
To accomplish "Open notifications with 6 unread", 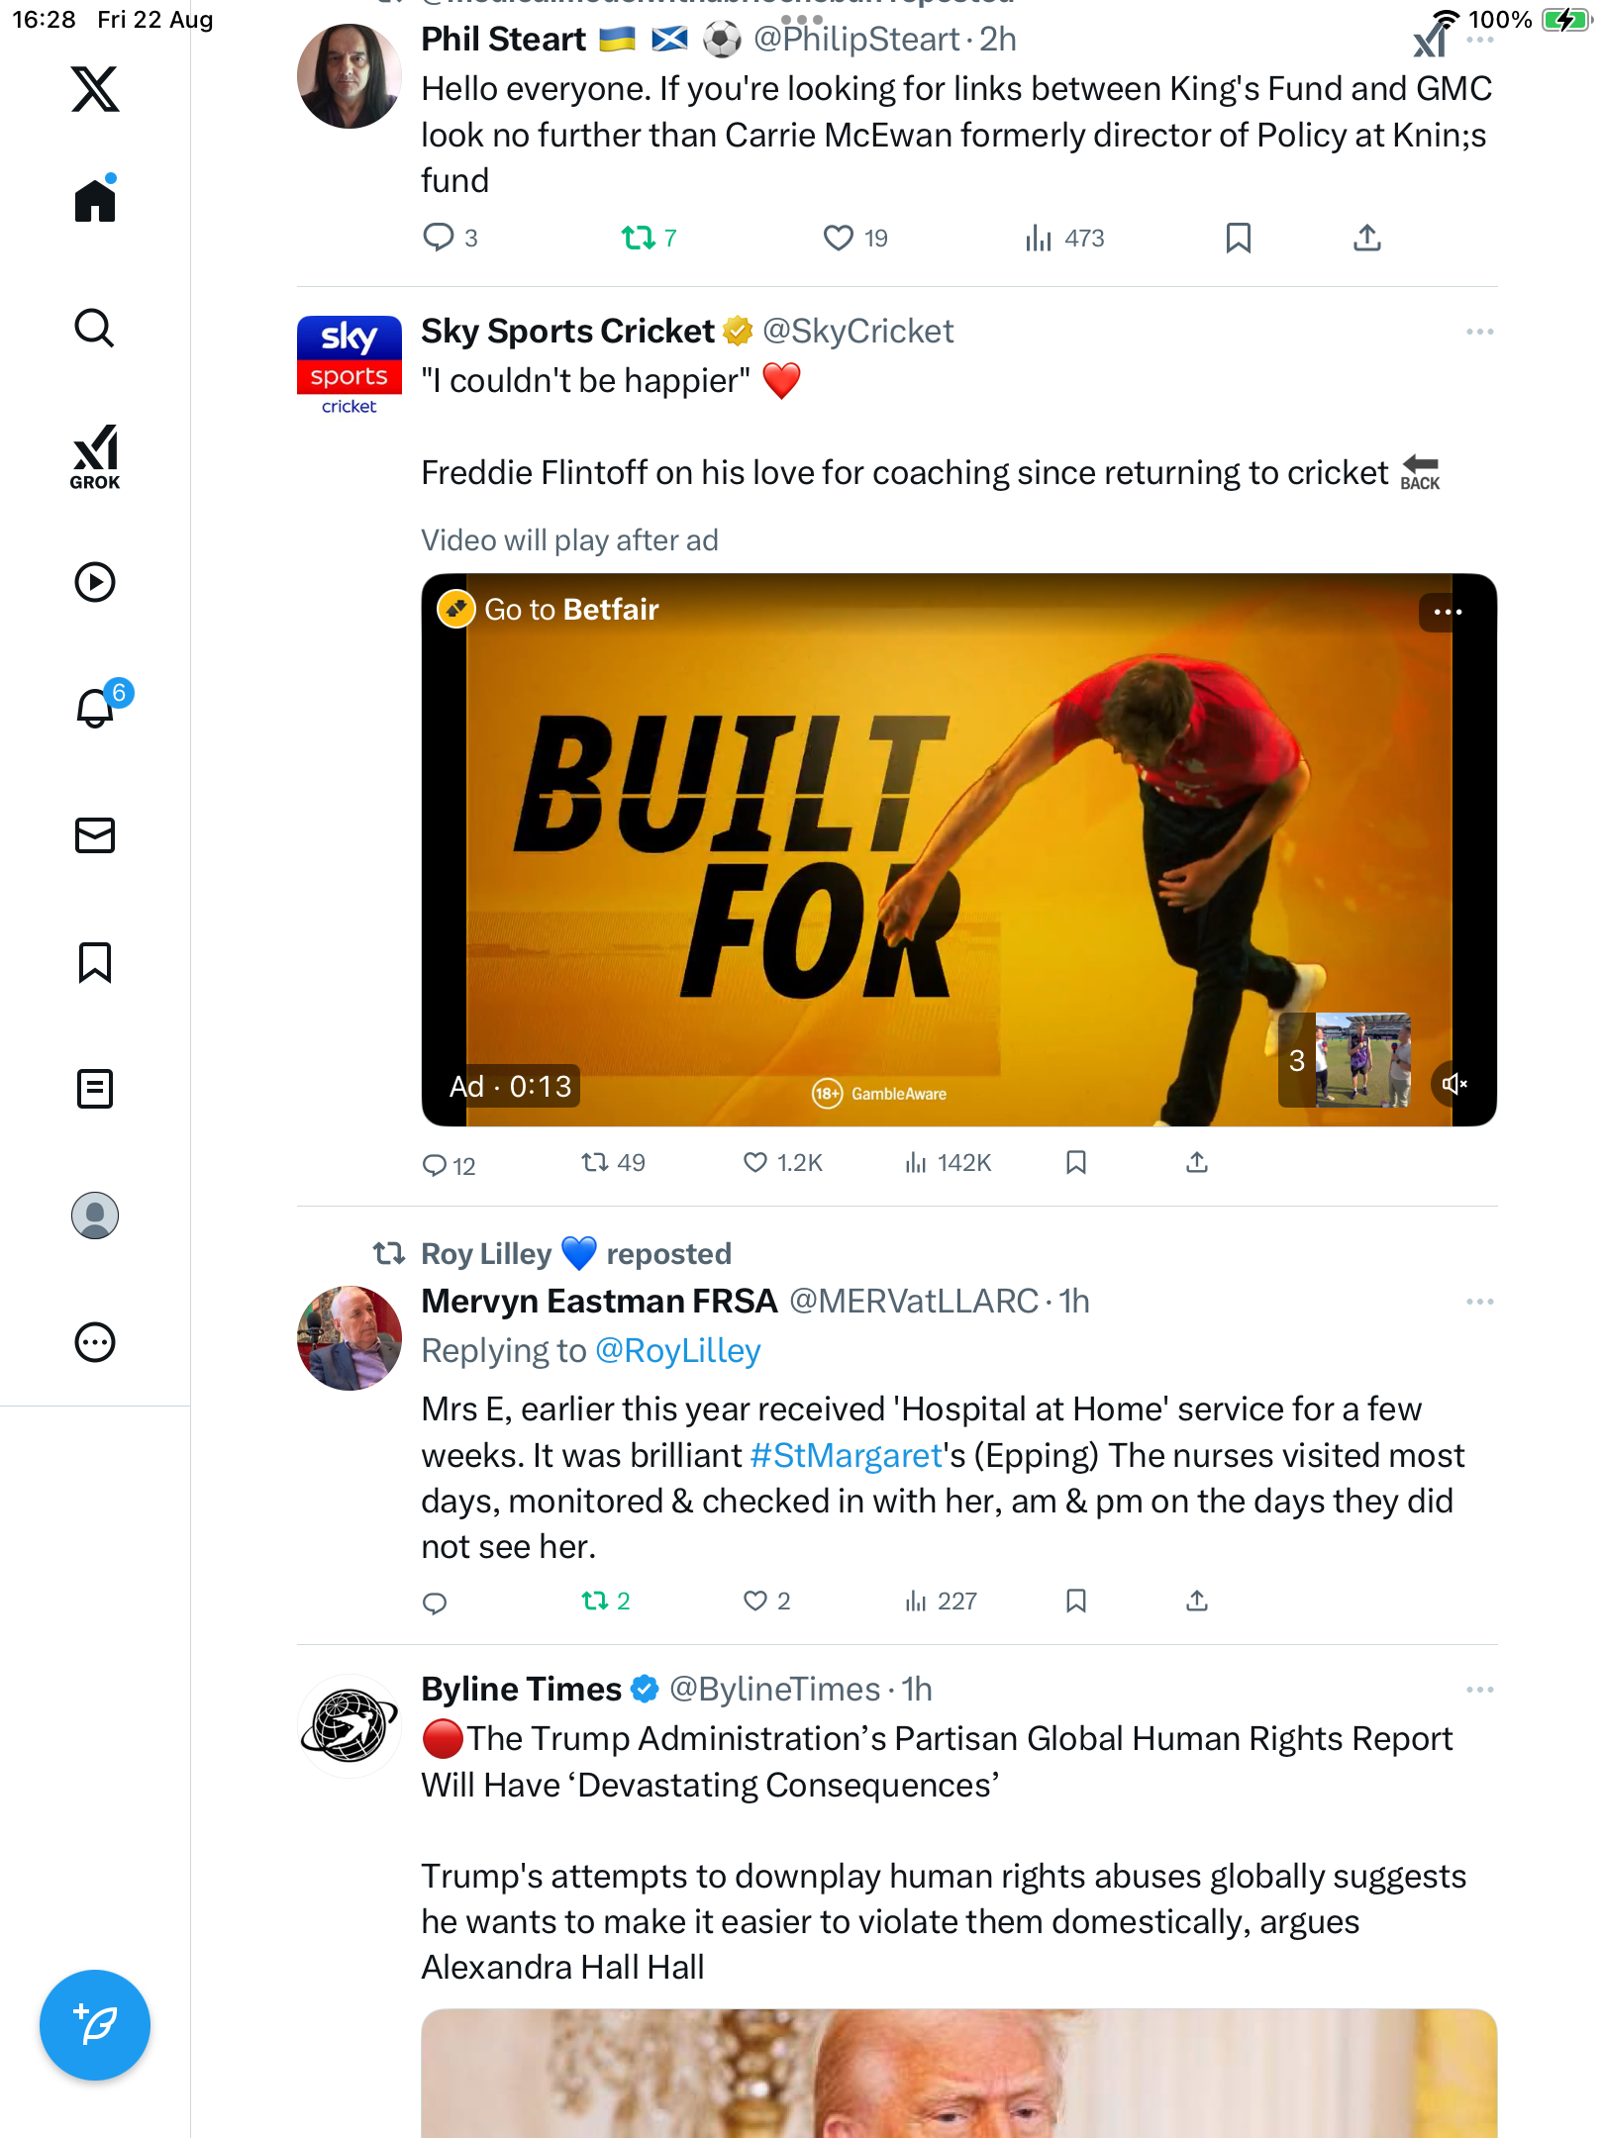I will pyautogui.click(x=97, y=707).
